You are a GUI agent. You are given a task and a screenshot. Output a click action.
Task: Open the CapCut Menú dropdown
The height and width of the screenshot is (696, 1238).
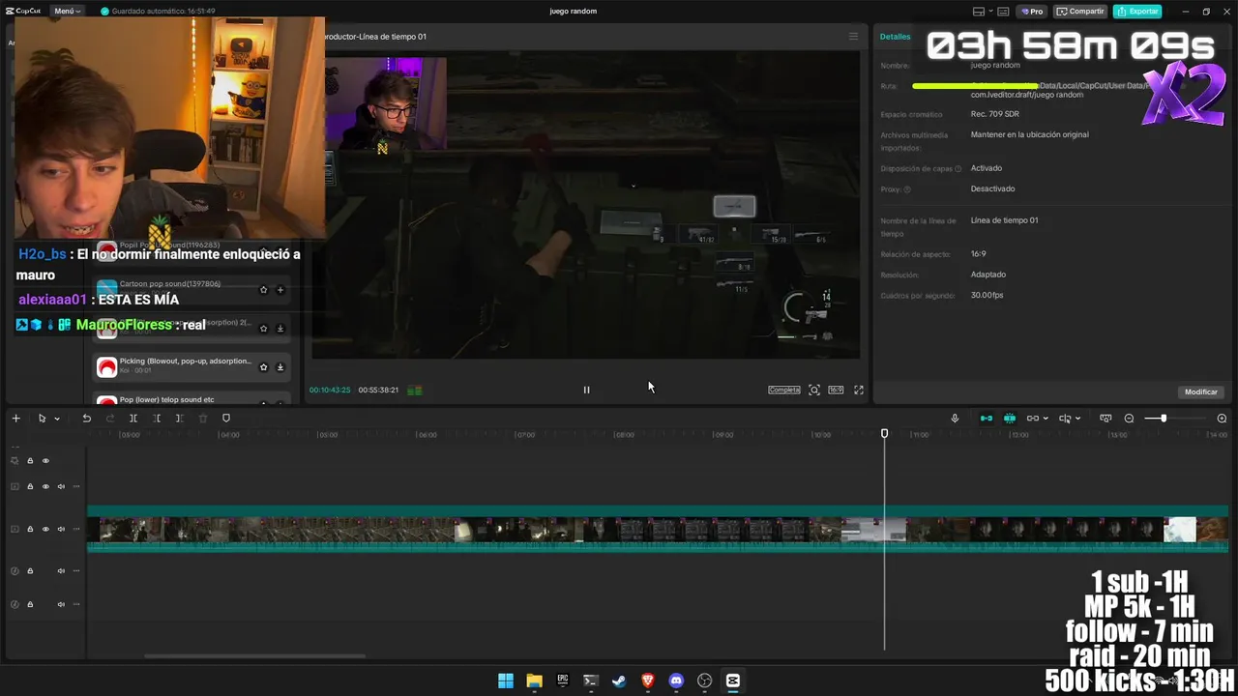point(67,11)
